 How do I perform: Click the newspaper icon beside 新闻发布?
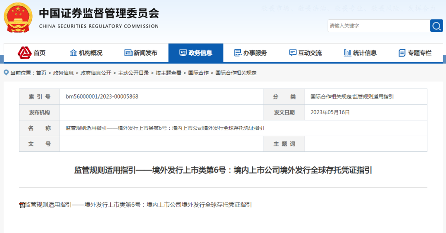tap(128, 53)
